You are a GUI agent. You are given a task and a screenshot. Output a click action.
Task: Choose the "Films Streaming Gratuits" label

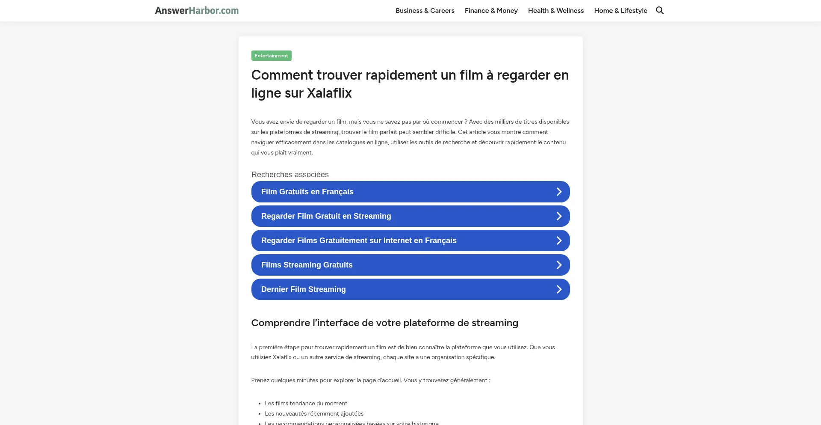coord(307,265)
